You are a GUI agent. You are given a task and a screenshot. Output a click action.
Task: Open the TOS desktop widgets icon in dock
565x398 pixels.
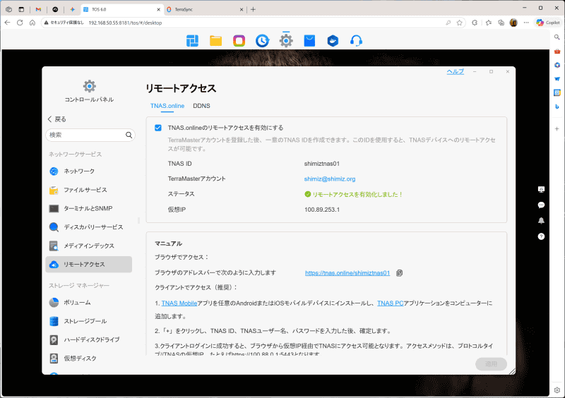pyautogui.click(x=192, y=41)
